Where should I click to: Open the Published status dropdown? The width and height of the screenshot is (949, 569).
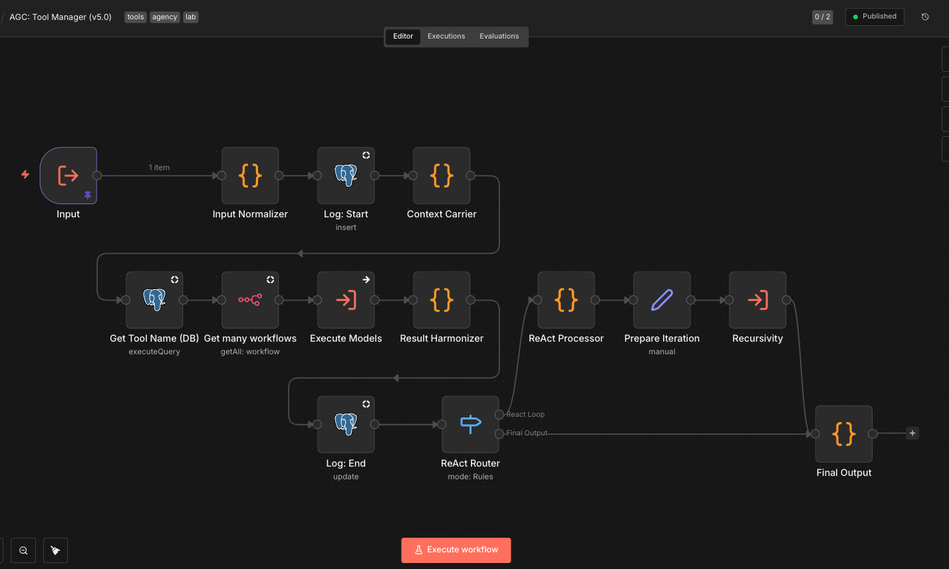pyautogui.click(x=874, y=17)
